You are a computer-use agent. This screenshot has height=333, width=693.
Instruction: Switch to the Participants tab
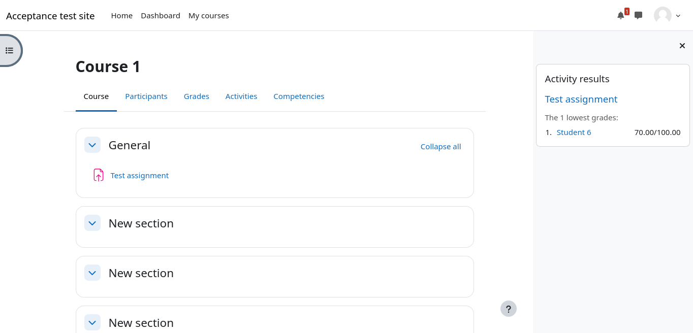[146, 96]
